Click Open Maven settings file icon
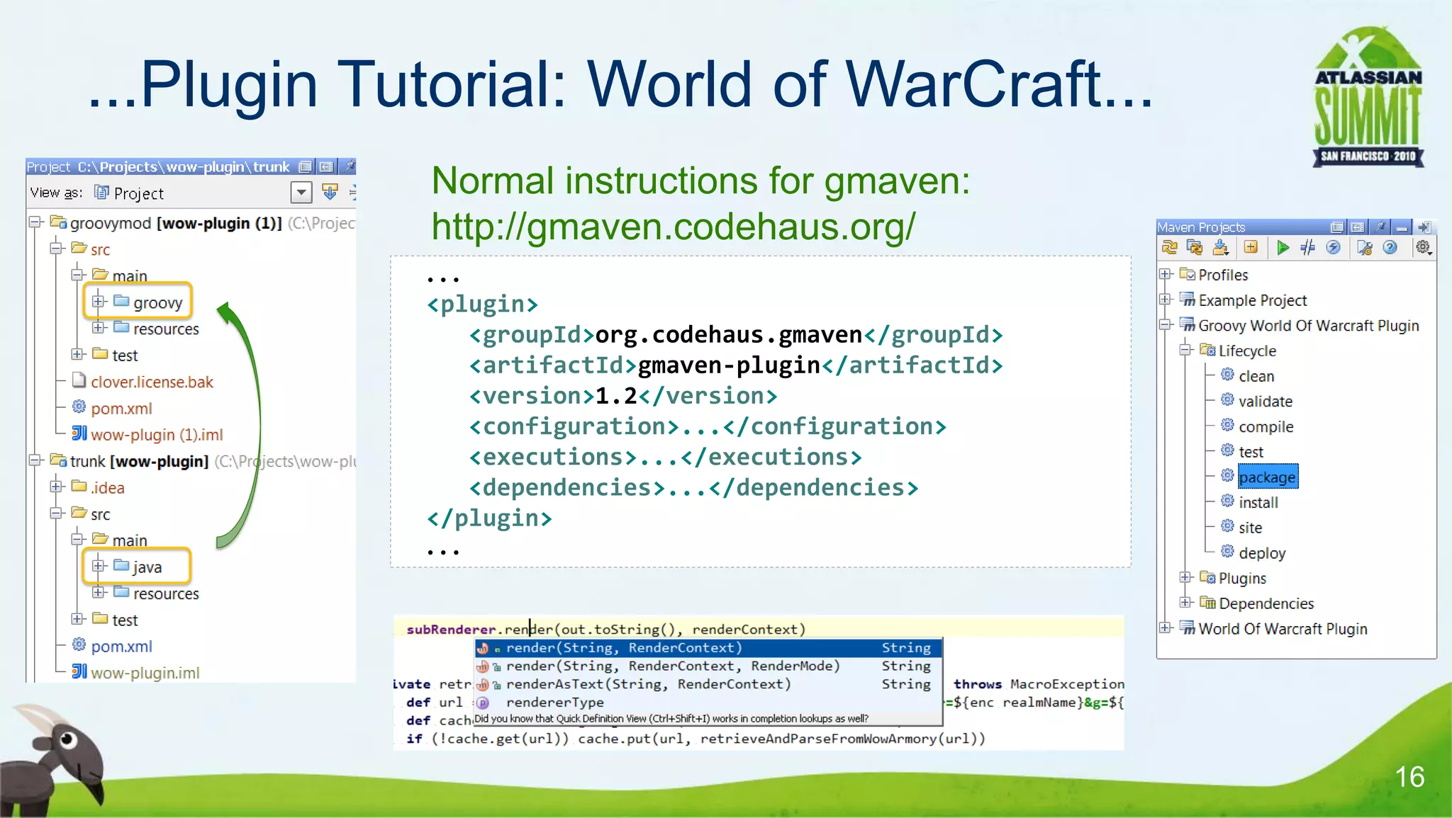The height and width of the screenshot is (818, 1452). pos(1364,248)
